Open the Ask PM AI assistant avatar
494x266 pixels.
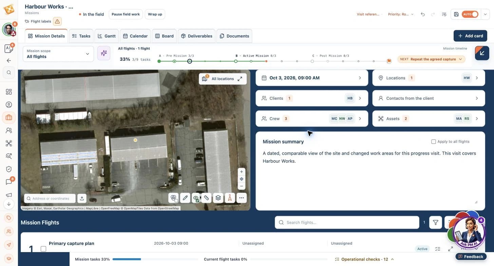point(469,232)
